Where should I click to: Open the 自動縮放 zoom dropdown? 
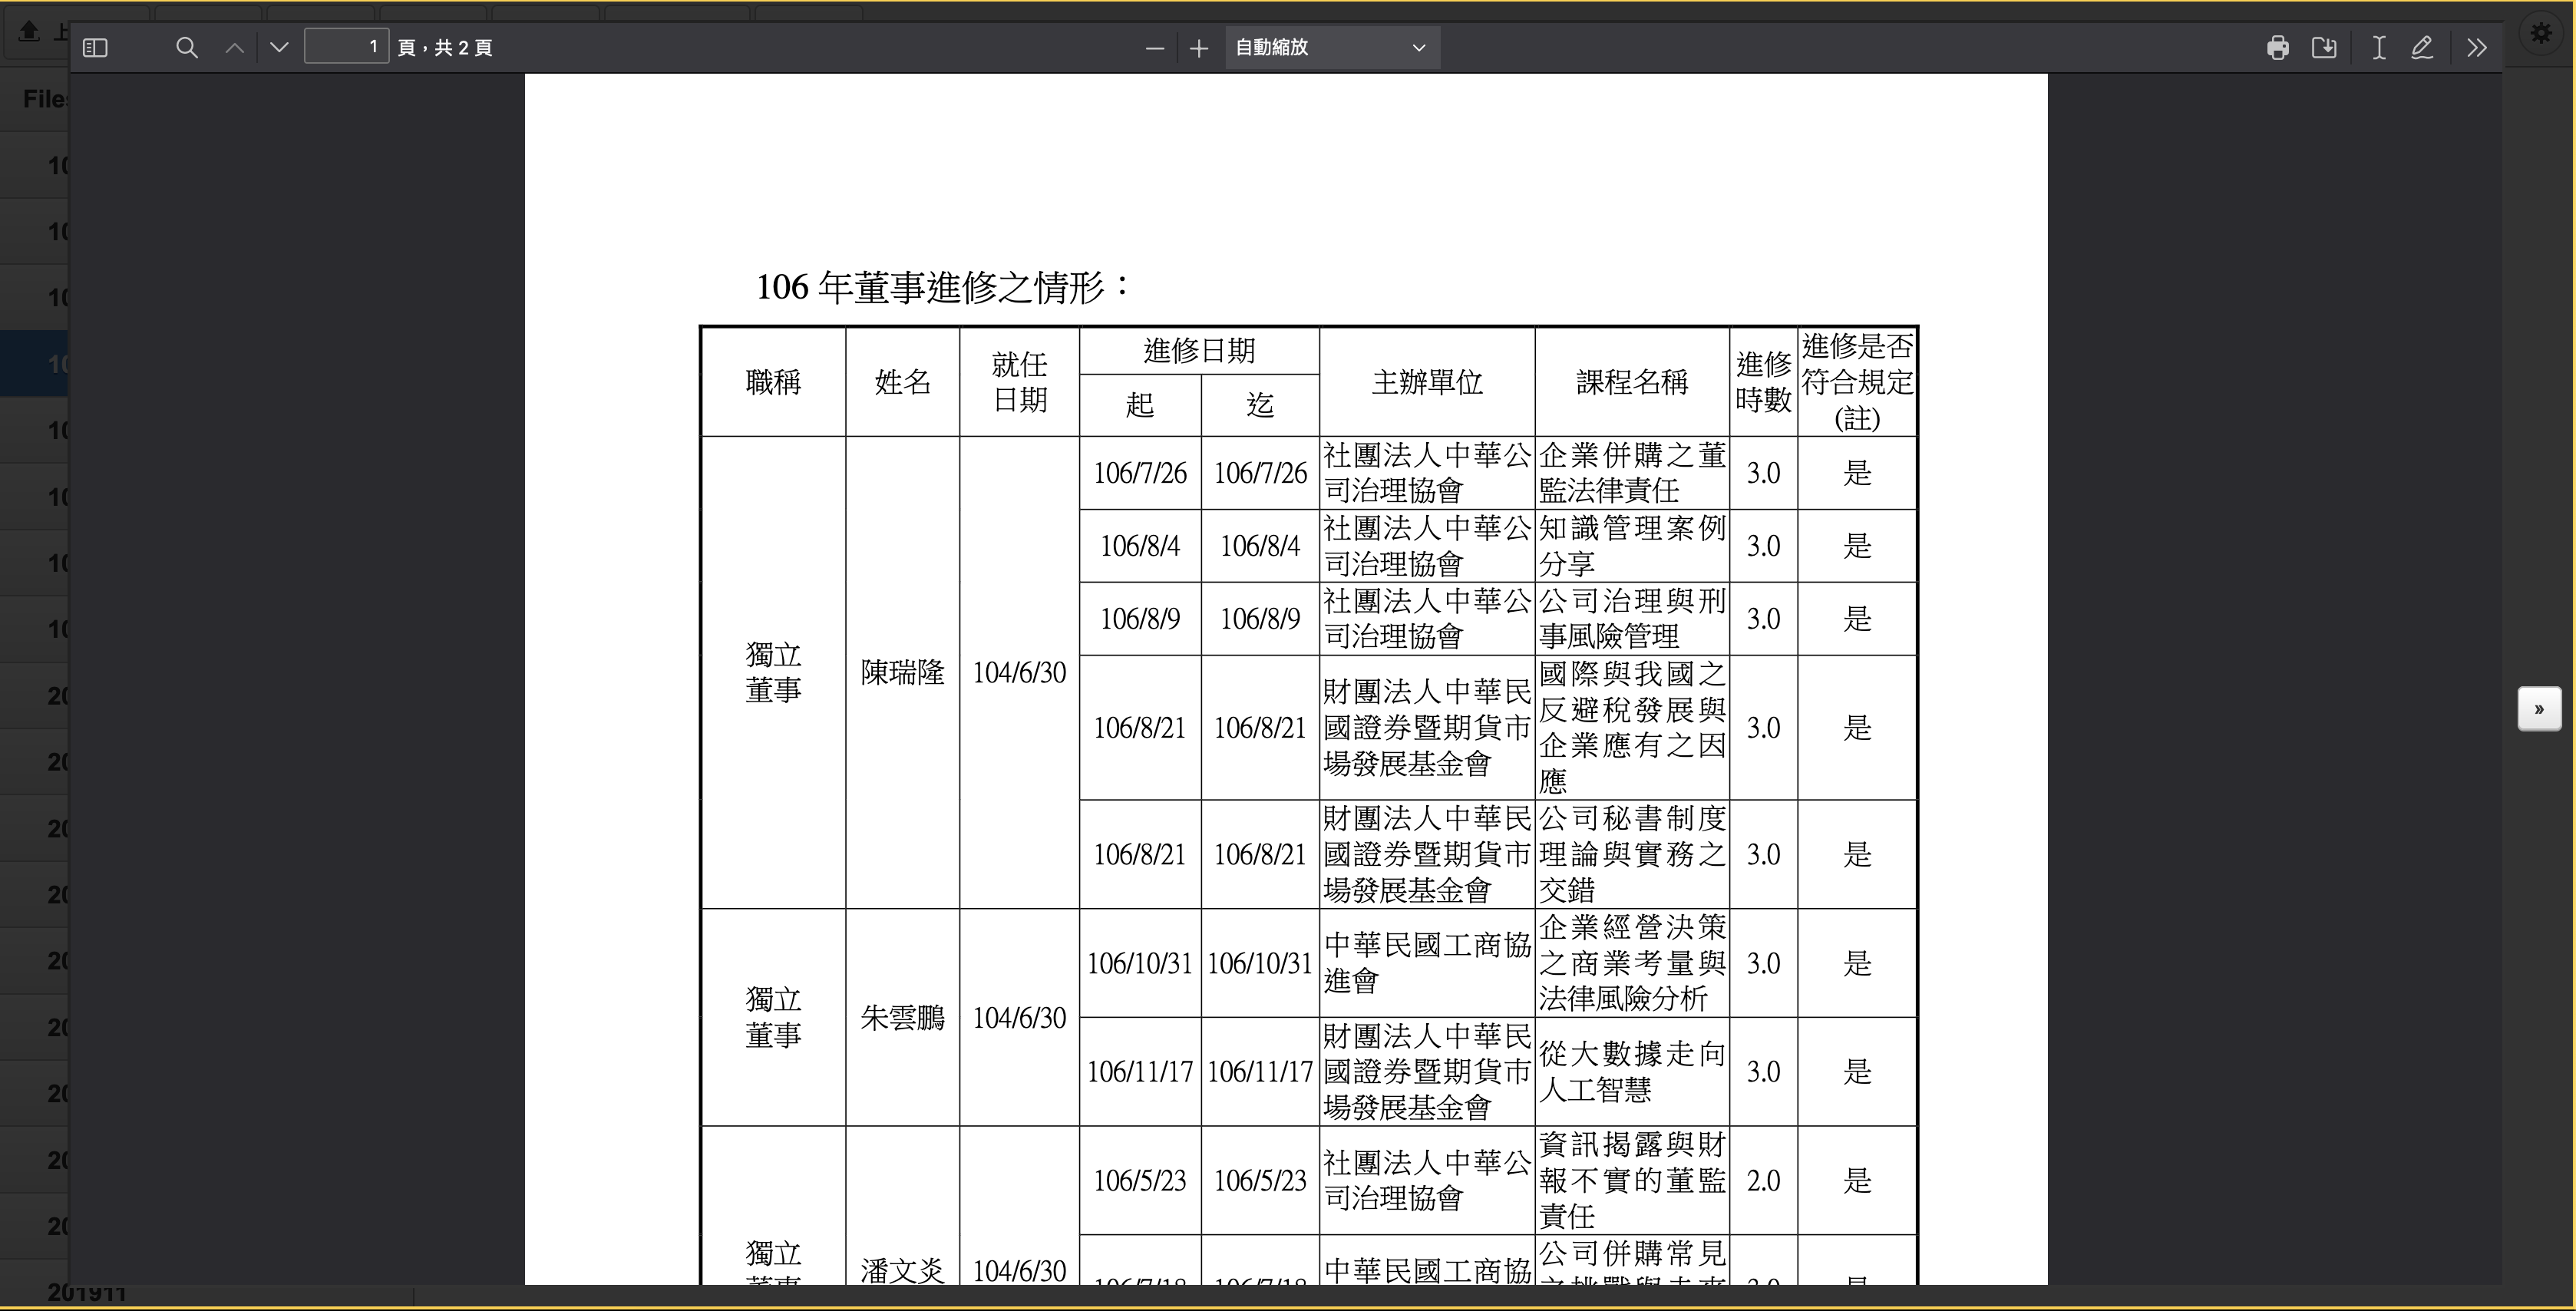click(1332, 47)
